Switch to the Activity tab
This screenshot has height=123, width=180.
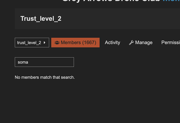click(112, 42)
